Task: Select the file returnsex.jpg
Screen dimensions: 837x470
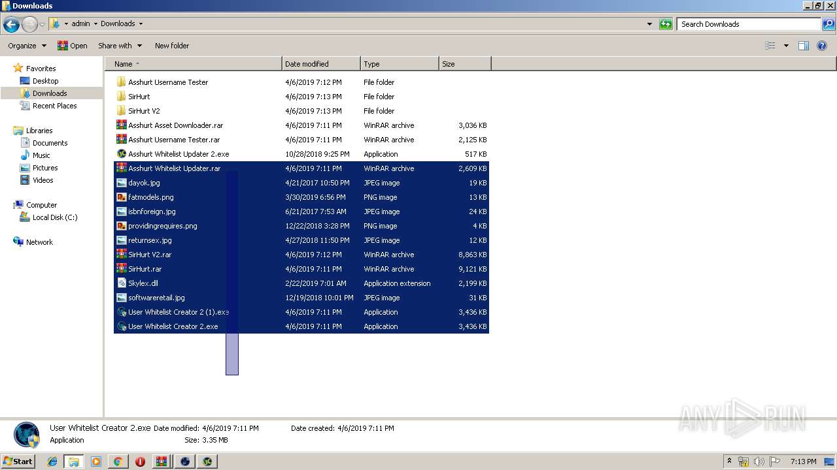Action: [x=150, y=240]
